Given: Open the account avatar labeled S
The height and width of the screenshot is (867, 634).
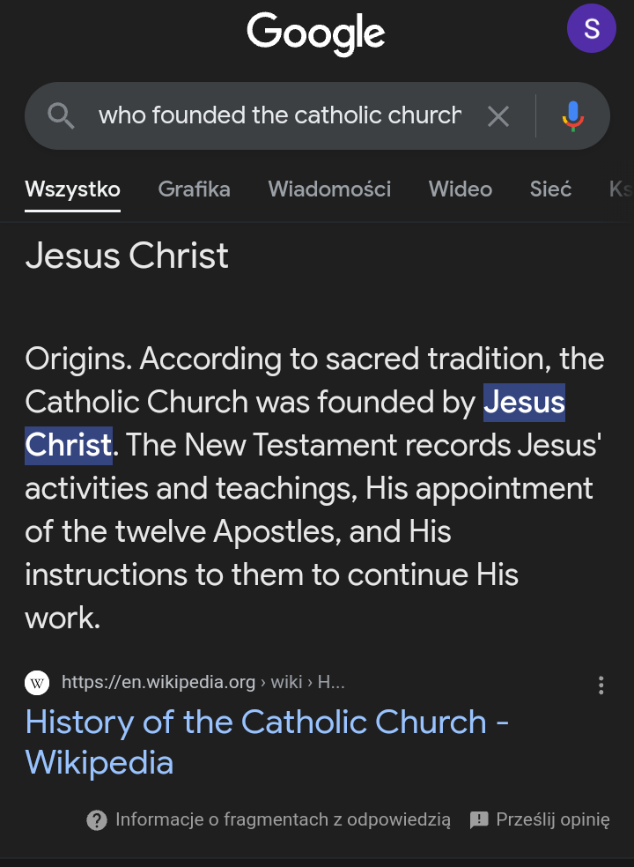Looking at the screenshot, I should point(592,29).
